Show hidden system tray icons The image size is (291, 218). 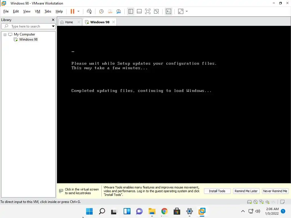(243, 211)
